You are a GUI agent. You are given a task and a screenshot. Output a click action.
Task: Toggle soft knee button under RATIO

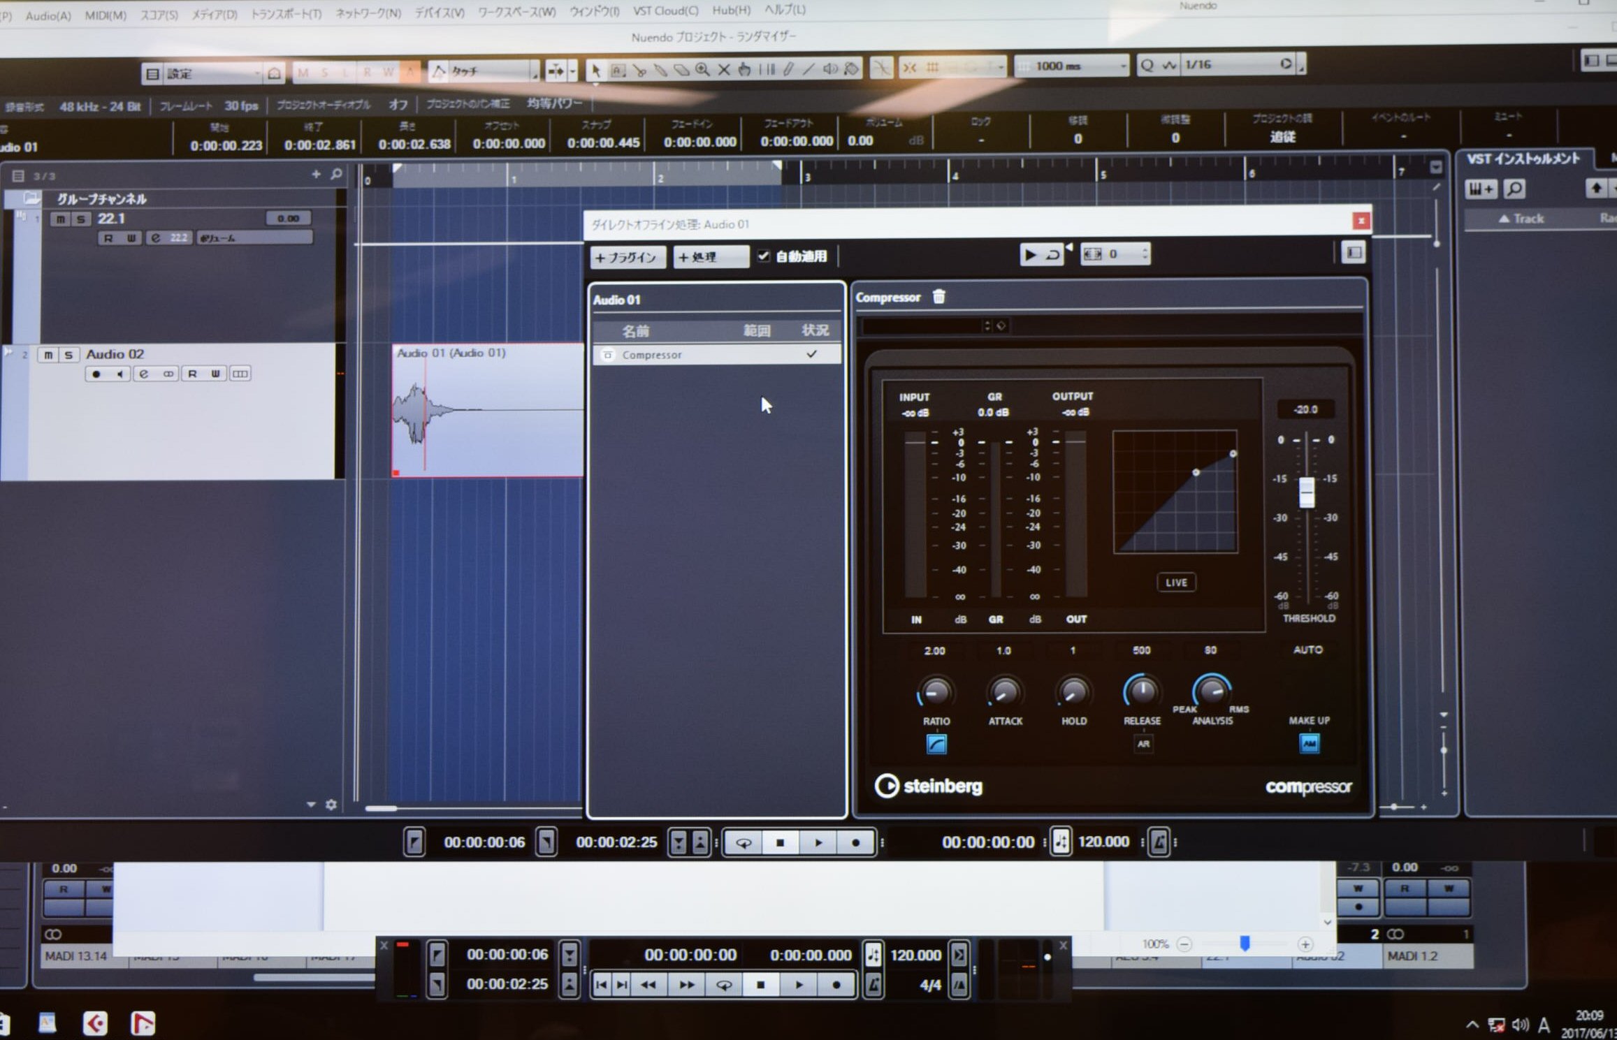point(936,745)
